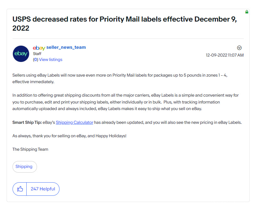Click the 12-09-2022 11:07 AM timestamp

click(225, 55)
